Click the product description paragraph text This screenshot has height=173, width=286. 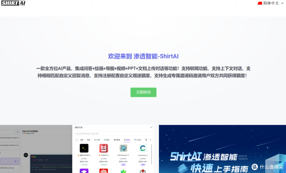(x=143, y=72)
